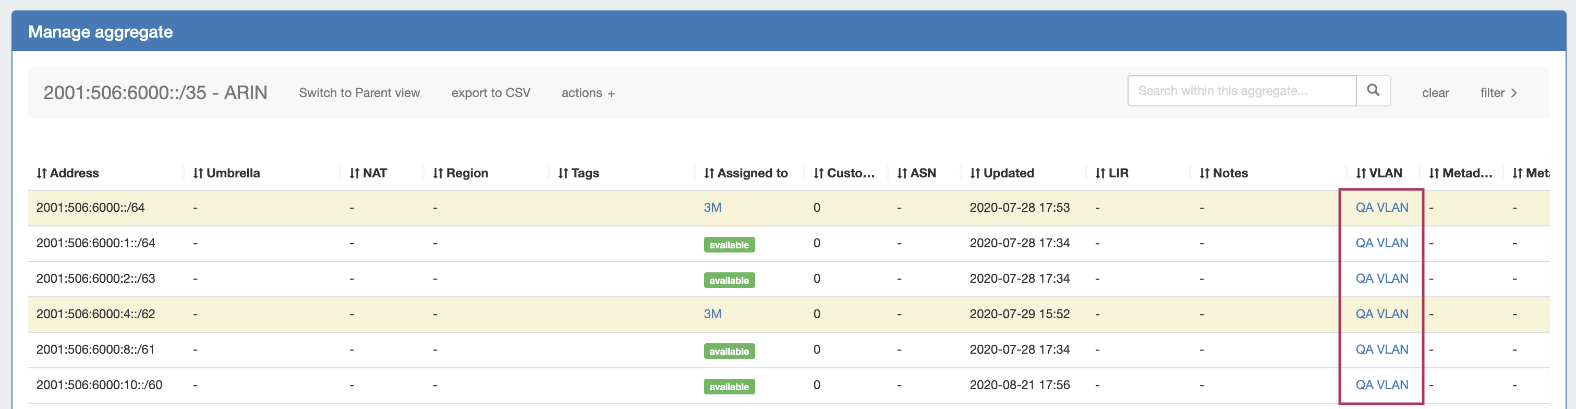The height and width of the screenshot is (409, 1576).
Task: Open QA VLAN link for 2001:506:6000:10::/60
Action: coord(1381,385)
